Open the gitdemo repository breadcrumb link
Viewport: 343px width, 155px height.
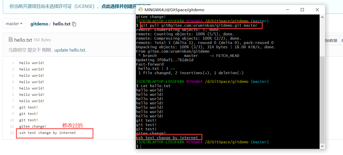pyautogui.click(x=39, y=24)
